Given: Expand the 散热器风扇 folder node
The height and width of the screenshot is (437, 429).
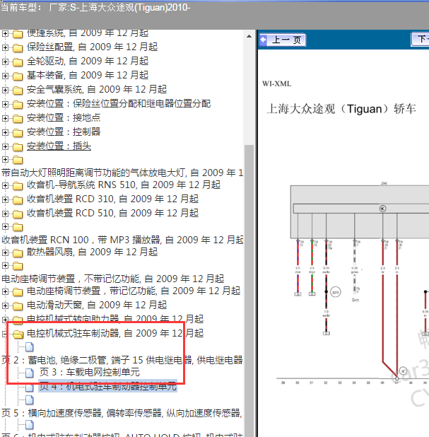Looking at the screenshot, I should click(5, 252).
